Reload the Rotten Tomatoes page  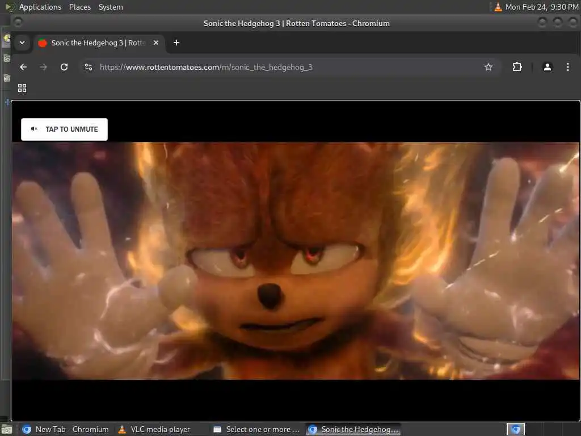pos(64,67)
